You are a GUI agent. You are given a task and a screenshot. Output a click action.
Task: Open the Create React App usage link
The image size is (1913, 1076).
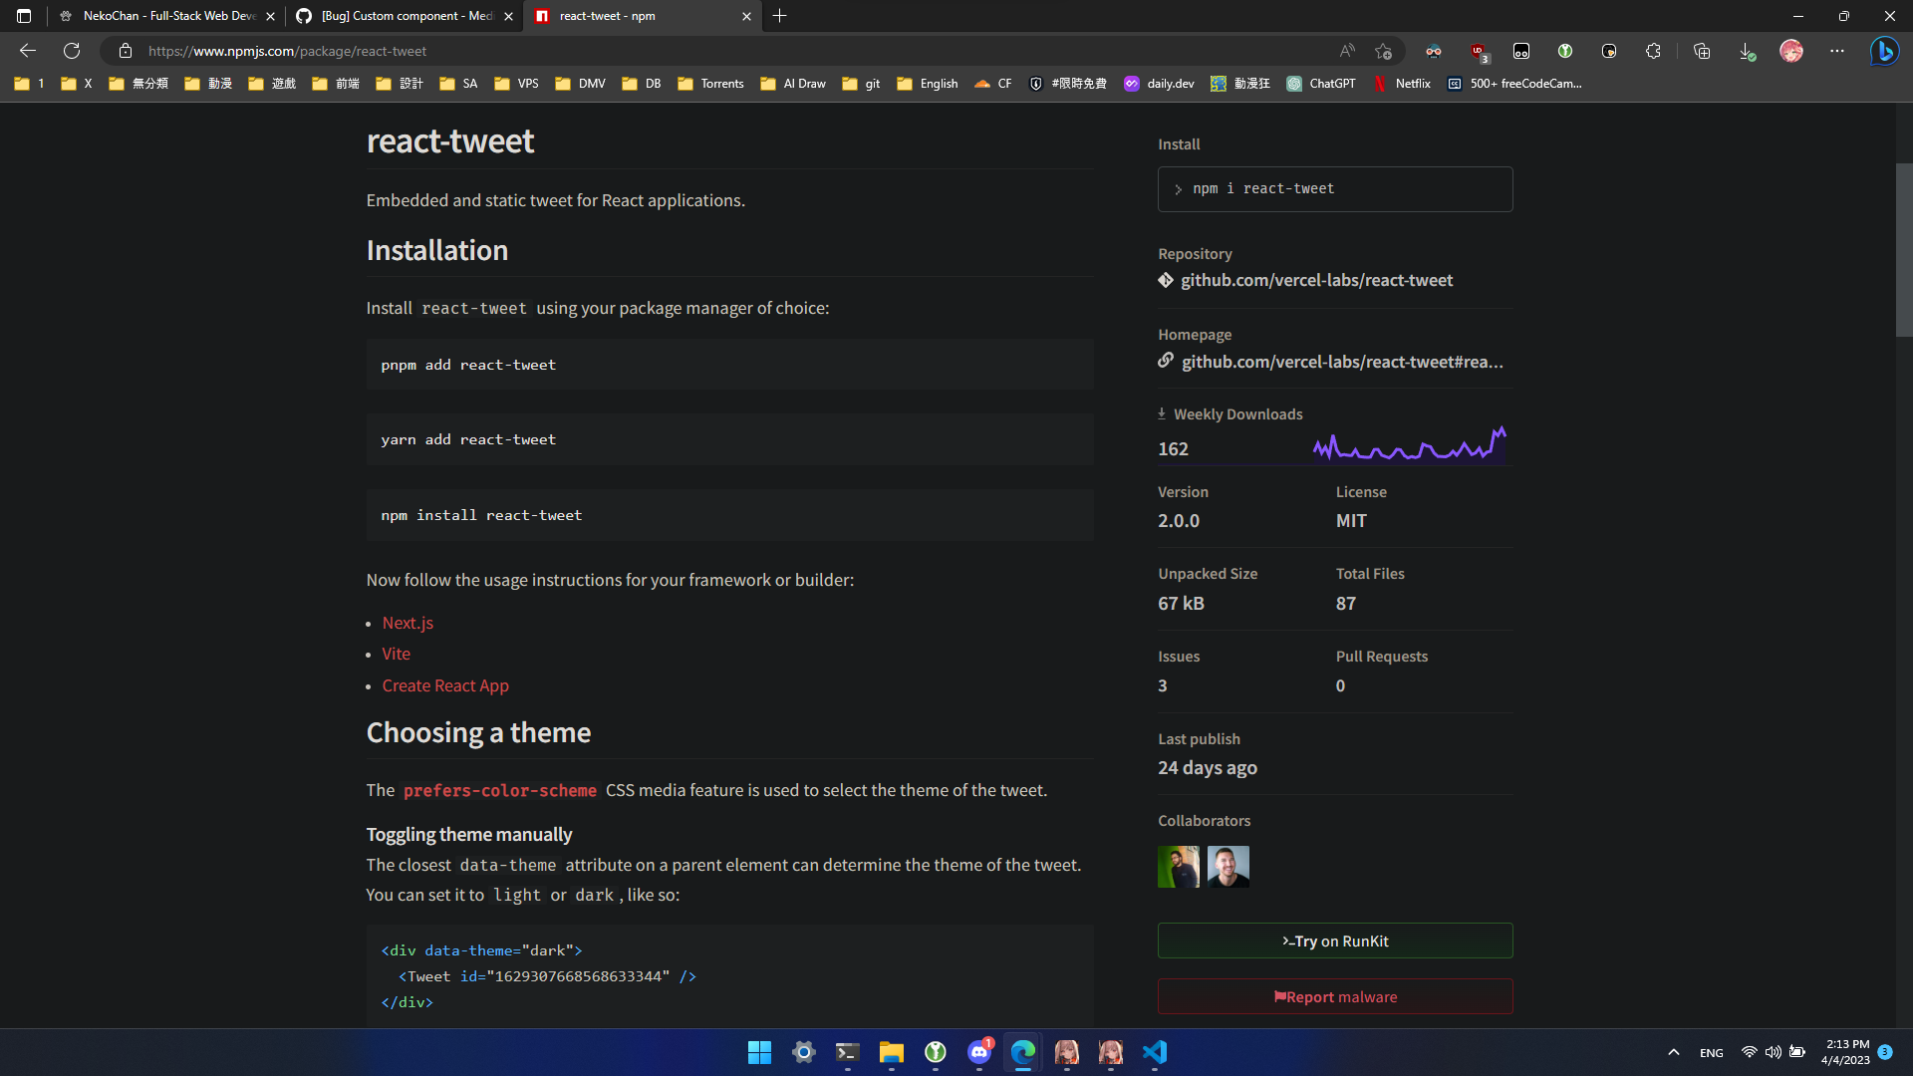click(x=445, y=685)
